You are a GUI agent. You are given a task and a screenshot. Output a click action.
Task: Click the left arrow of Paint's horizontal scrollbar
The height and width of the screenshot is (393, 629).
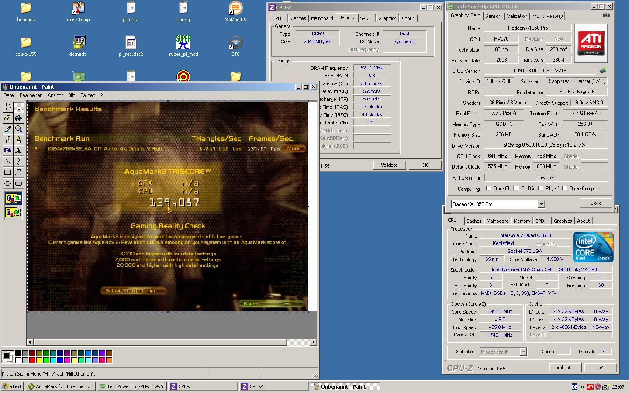pyautogui.click(x=30, y=342)
